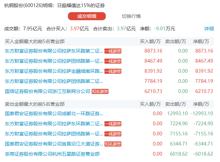Screen dimensions: 220x162
Task: Click net amount -7224.90
Action: coord(203,123)
